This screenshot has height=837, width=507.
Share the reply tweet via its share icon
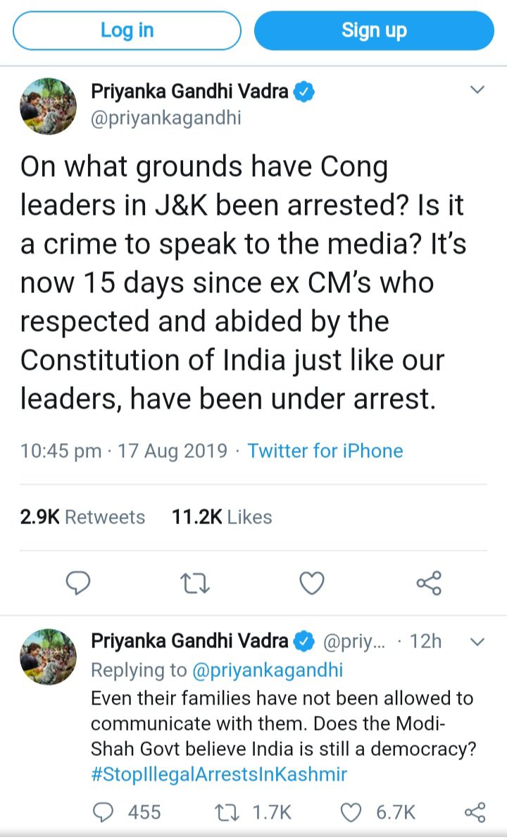point(475,812)
